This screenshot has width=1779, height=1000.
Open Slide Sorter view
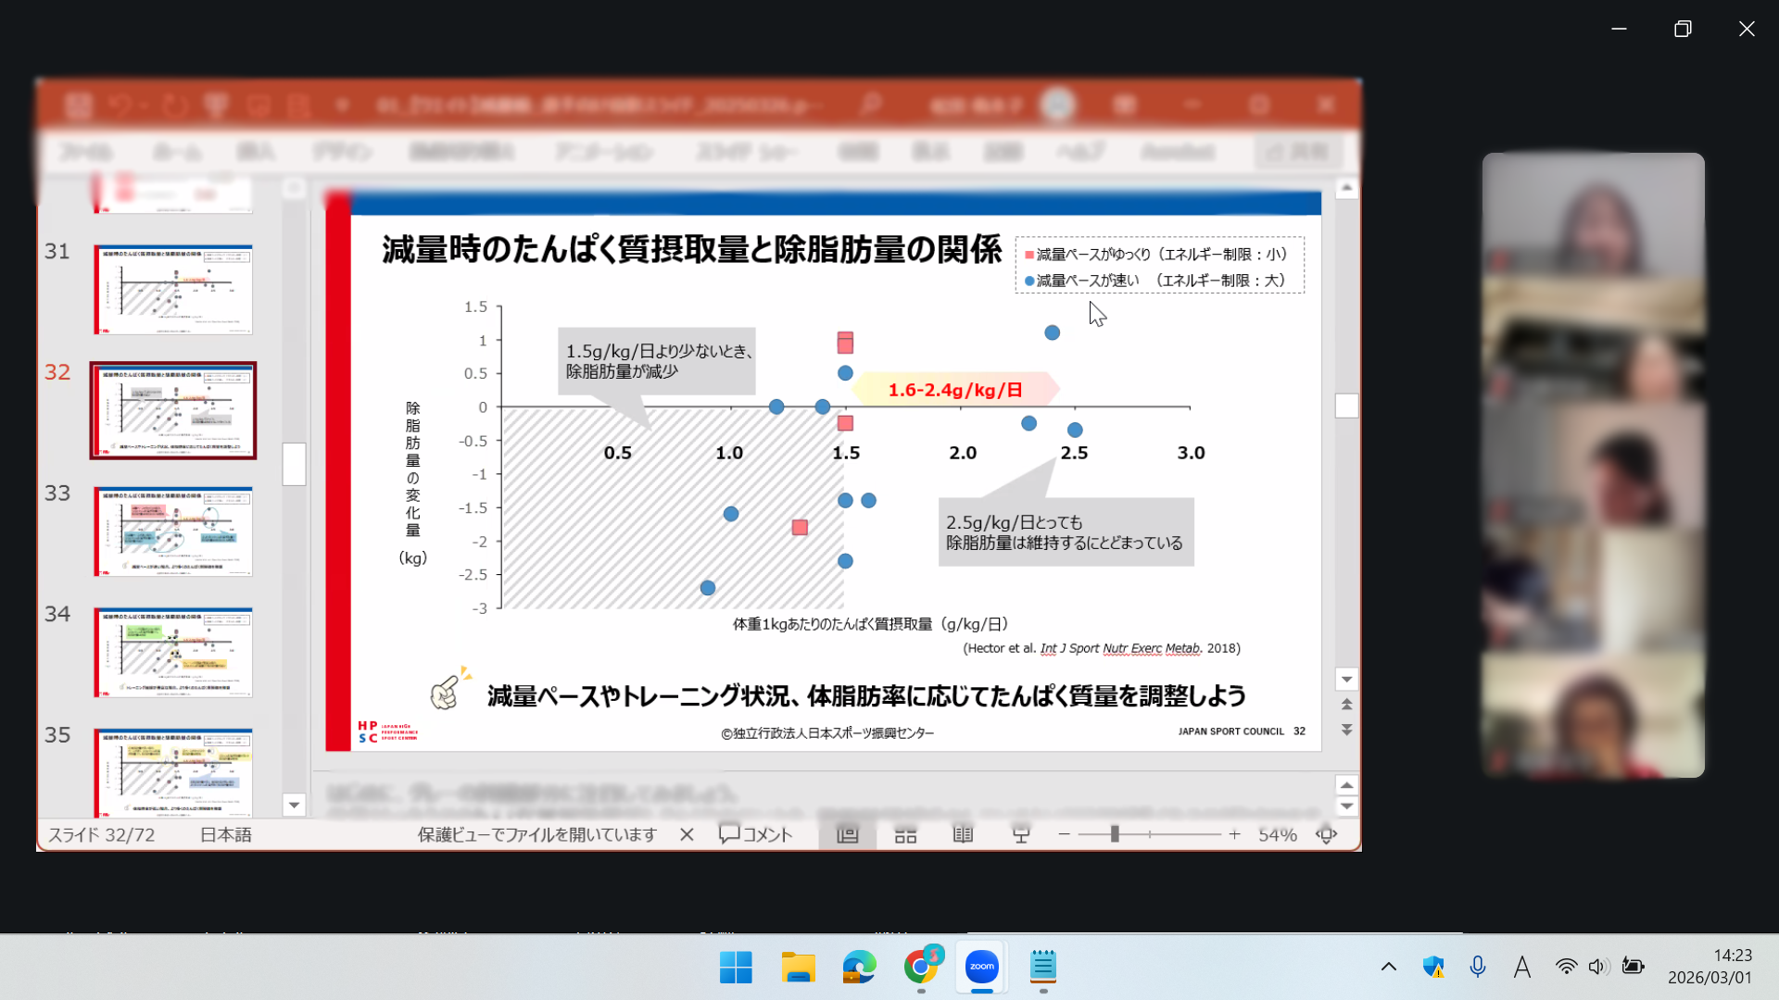(905, 833)
